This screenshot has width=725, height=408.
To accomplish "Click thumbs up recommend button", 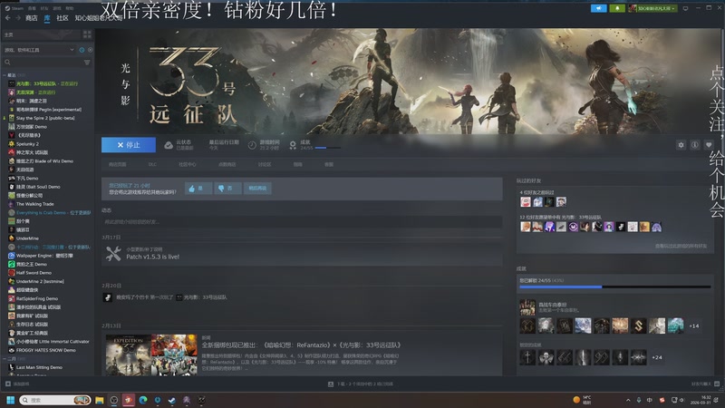I will tap(198, 189).
